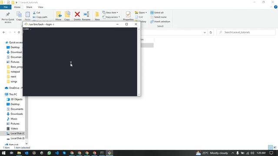Viewport: 278px width, 156px height.
Task: Click the New folder icon
Action: pyautogui.click(x=97, y=14)
